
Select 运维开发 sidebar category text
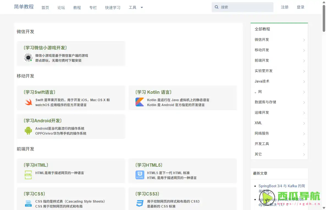[x=262, y=112]
